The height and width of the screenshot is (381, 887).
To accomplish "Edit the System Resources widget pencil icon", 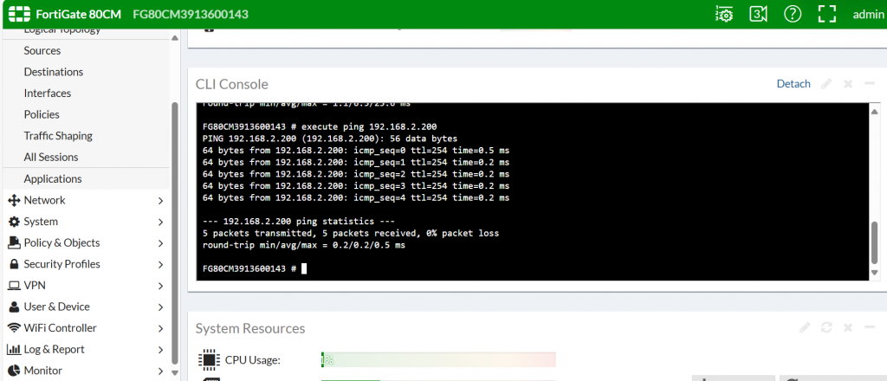I will tap(805, 328).
